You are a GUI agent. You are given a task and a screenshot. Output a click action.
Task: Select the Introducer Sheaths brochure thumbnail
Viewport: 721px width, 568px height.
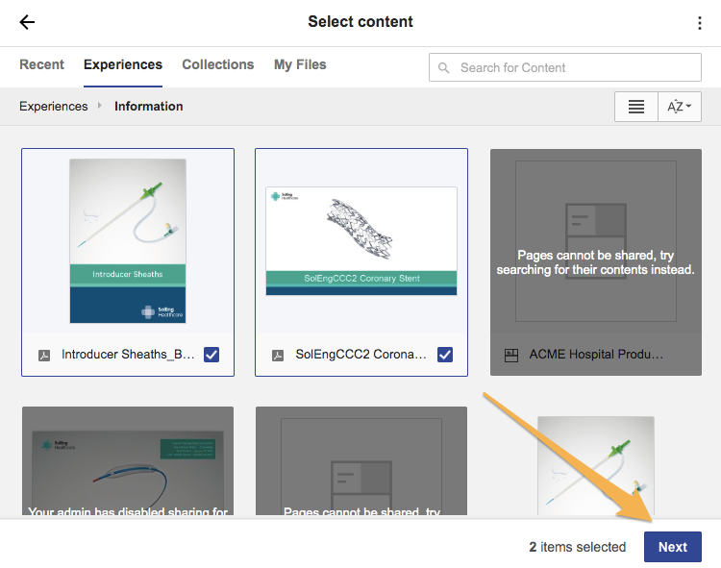(128, 241)
